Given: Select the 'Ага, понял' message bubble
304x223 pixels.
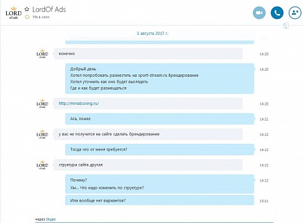Looking at the screenshot, I should (160, 119).
